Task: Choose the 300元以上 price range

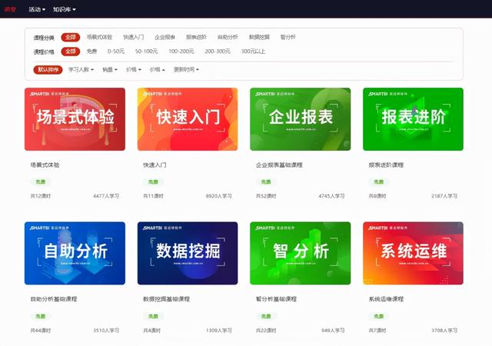Action: pyautogui.click(x=253, y=52)
